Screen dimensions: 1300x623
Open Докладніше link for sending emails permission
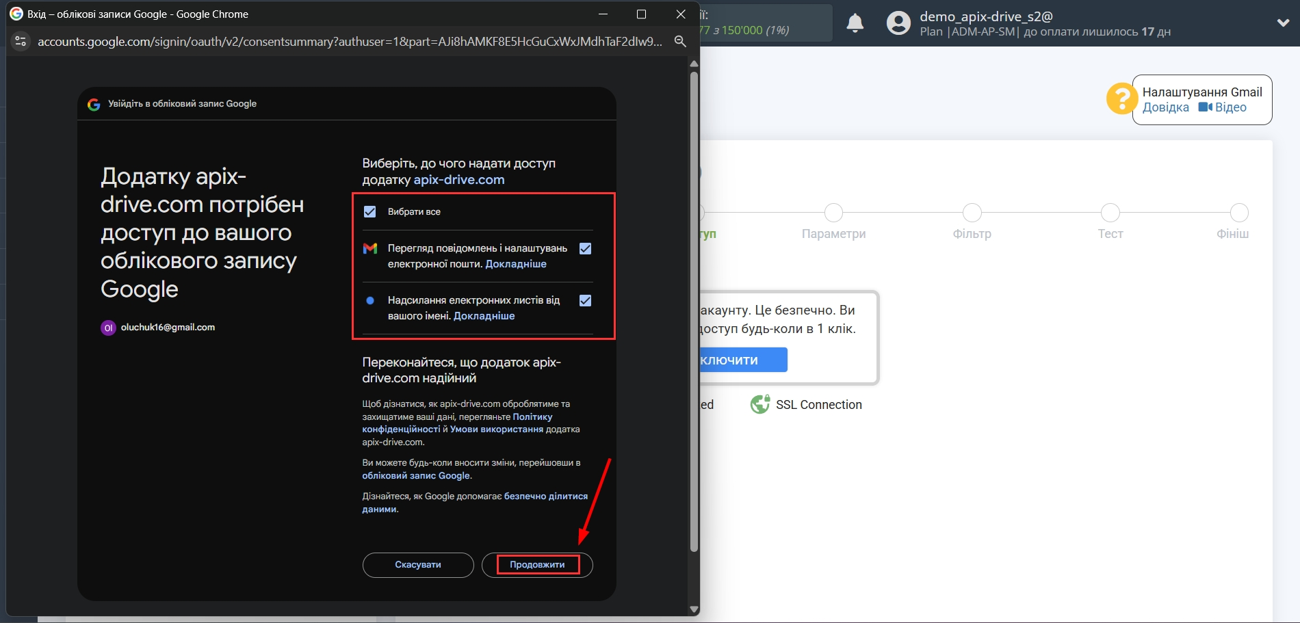coord(484,316)
